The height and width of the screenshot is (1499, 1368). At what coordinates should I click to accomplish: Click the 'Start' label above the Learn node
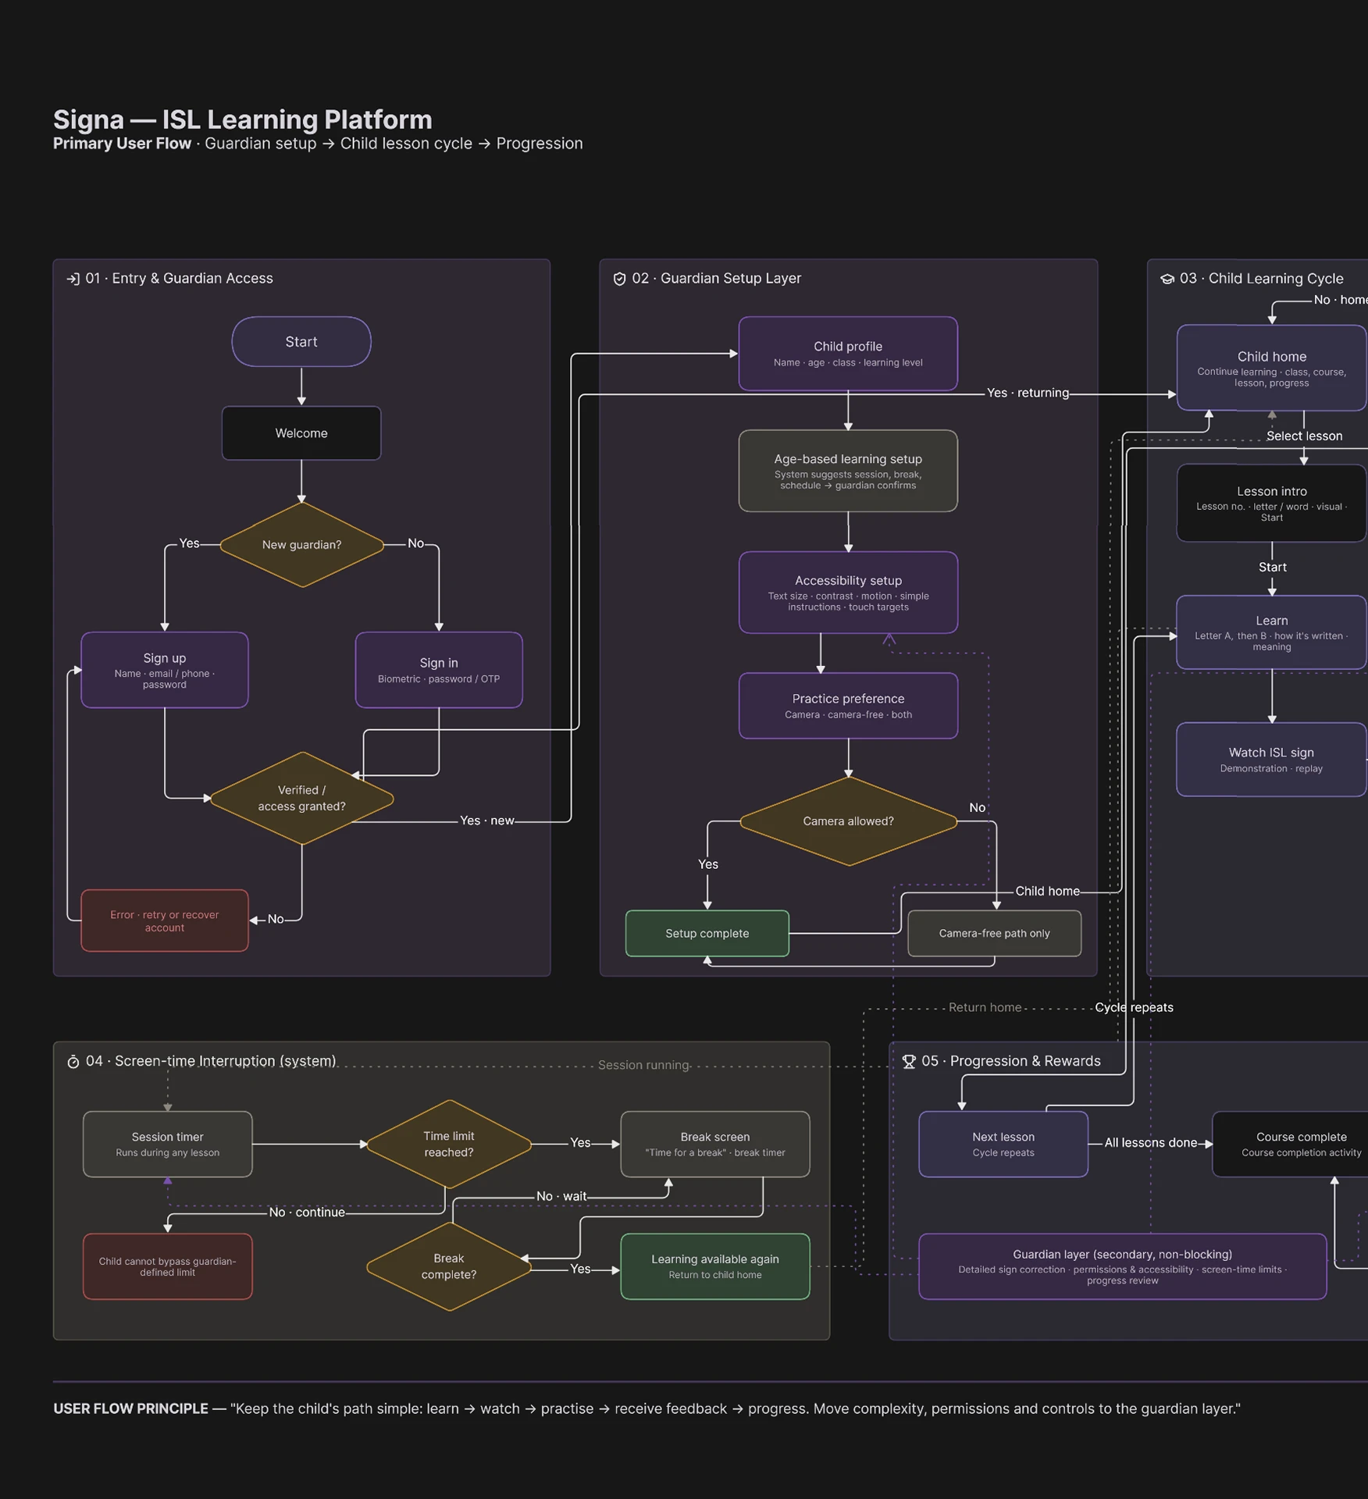tap(1273, 568)
